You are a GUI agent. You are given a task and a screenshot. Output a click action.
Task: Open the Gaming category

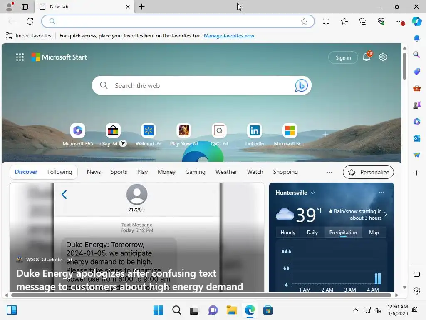coord(196,172)
